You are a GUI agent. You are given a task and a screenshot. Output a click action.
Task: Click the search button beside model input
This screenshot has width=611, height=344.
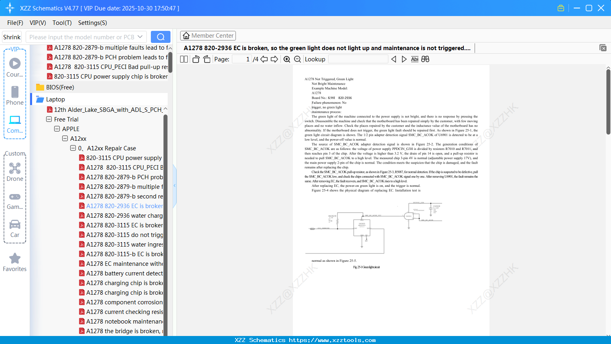pyautogui.click(x=160, y=37)
